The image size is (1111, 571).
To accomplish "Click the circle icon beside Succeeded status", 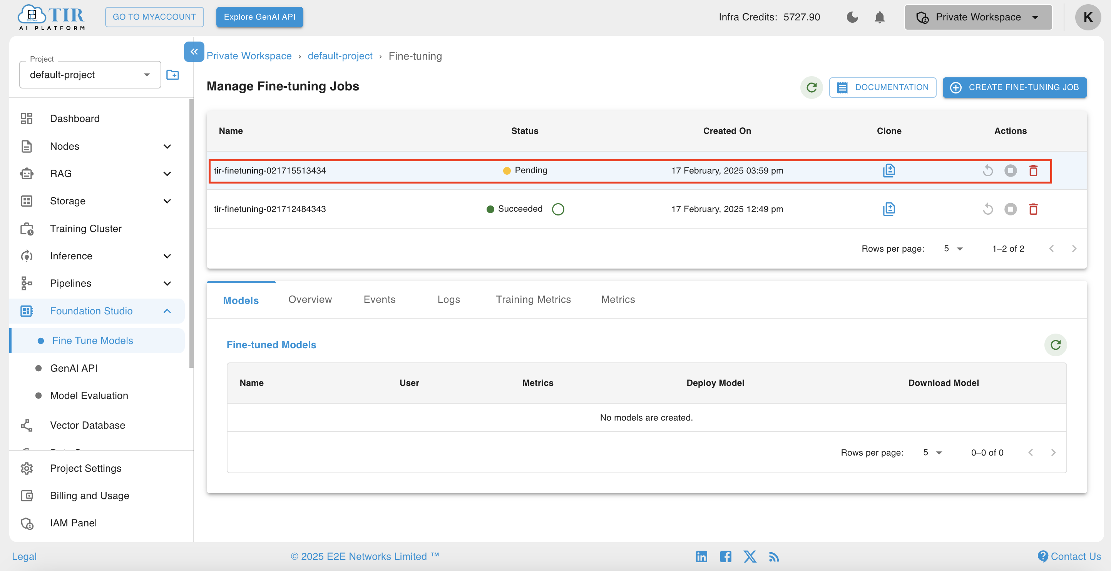I will point(558,209).
